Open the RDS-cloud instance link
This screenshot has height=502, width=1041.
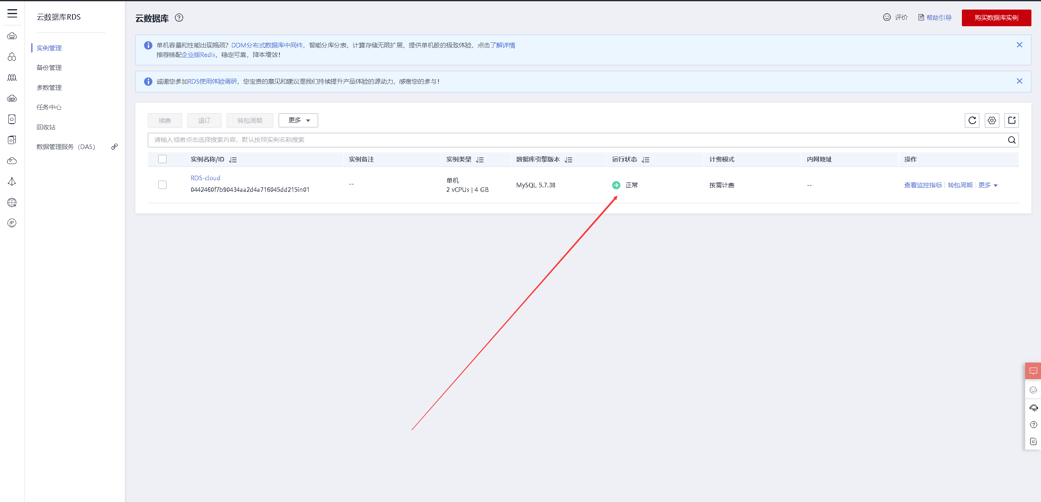205,178
